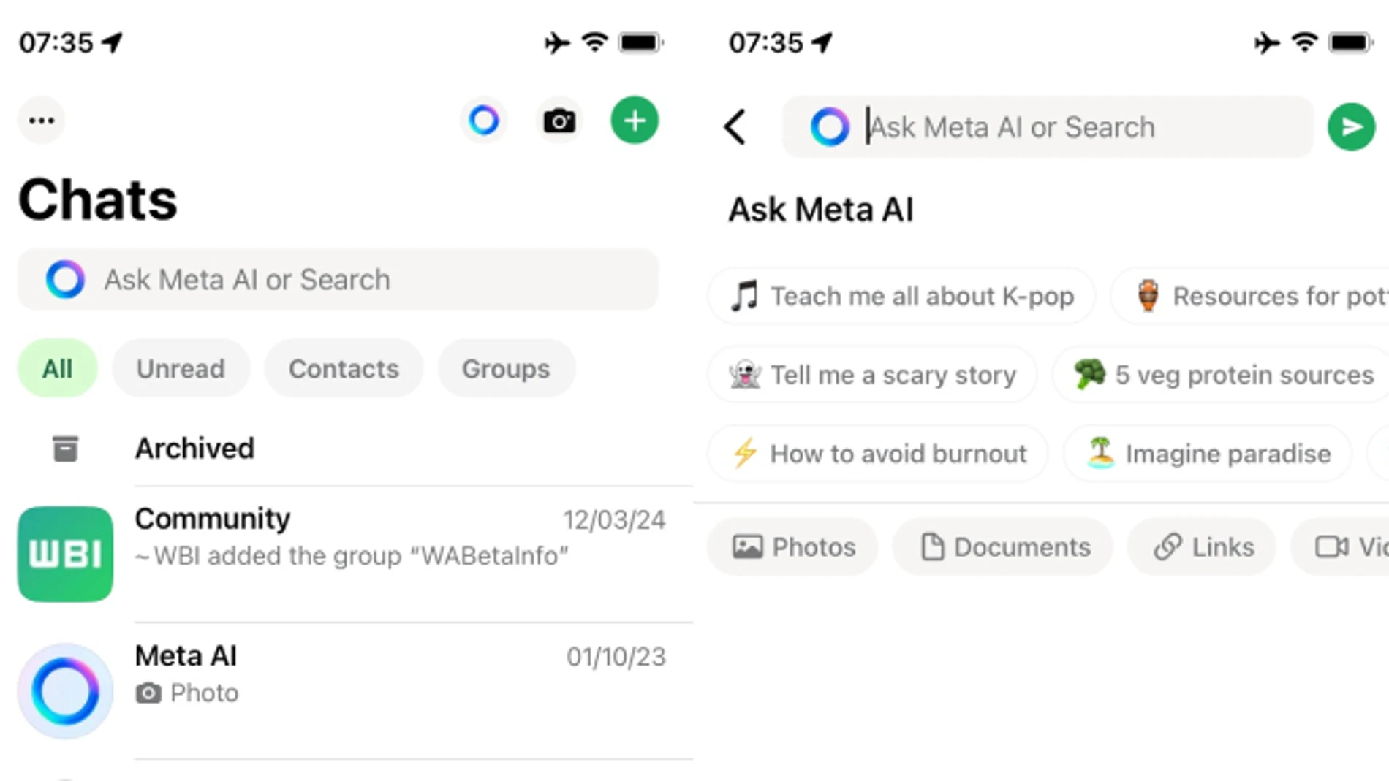
Task: Open the camera from Chats header
Action: click(x=559, y=121)
